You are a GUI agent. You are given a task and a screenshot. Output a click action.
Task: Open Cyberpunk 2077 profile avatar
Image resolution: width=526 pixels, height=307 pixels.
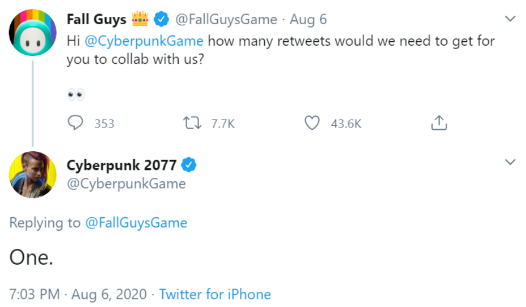coord(33,174)
